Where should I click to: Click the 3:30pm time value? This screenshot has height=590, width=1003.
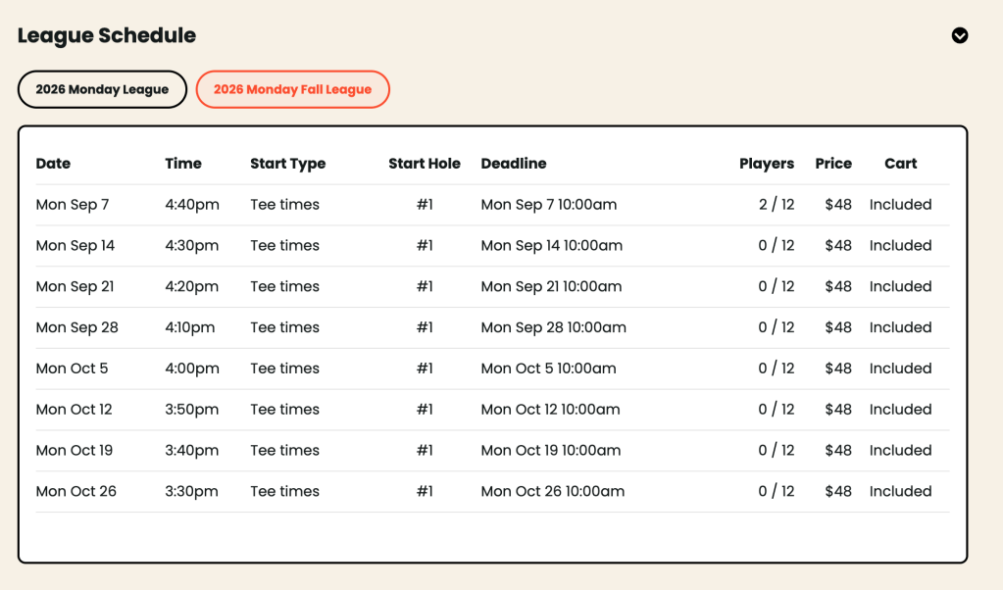coord(191,491)
